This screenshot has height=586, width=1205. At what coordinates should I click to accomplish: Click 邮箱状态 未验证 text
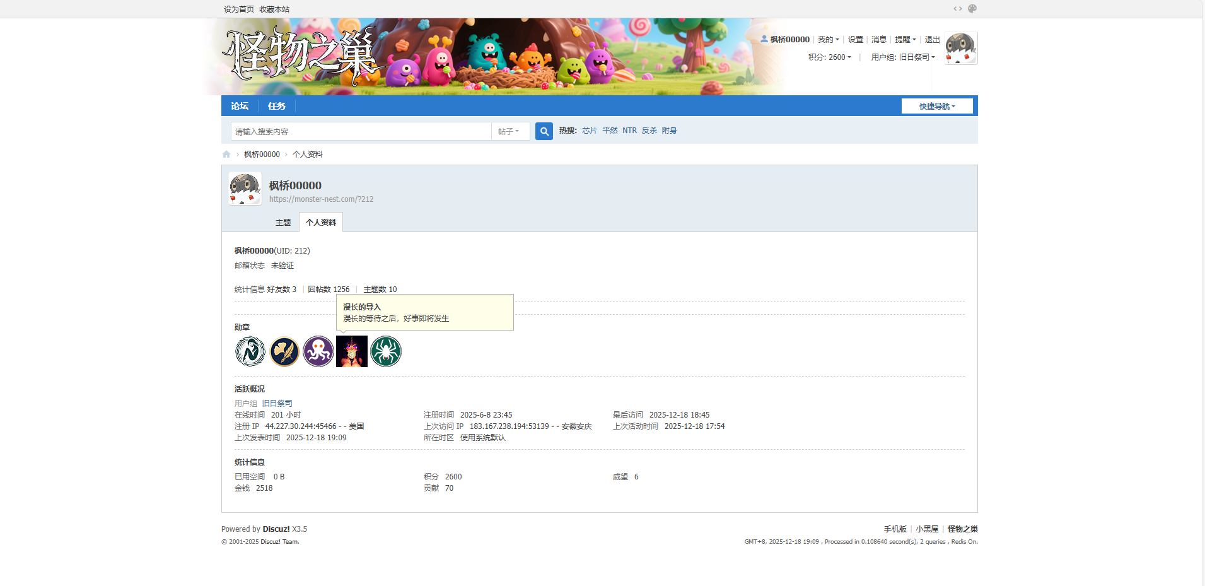pos(264,266)
